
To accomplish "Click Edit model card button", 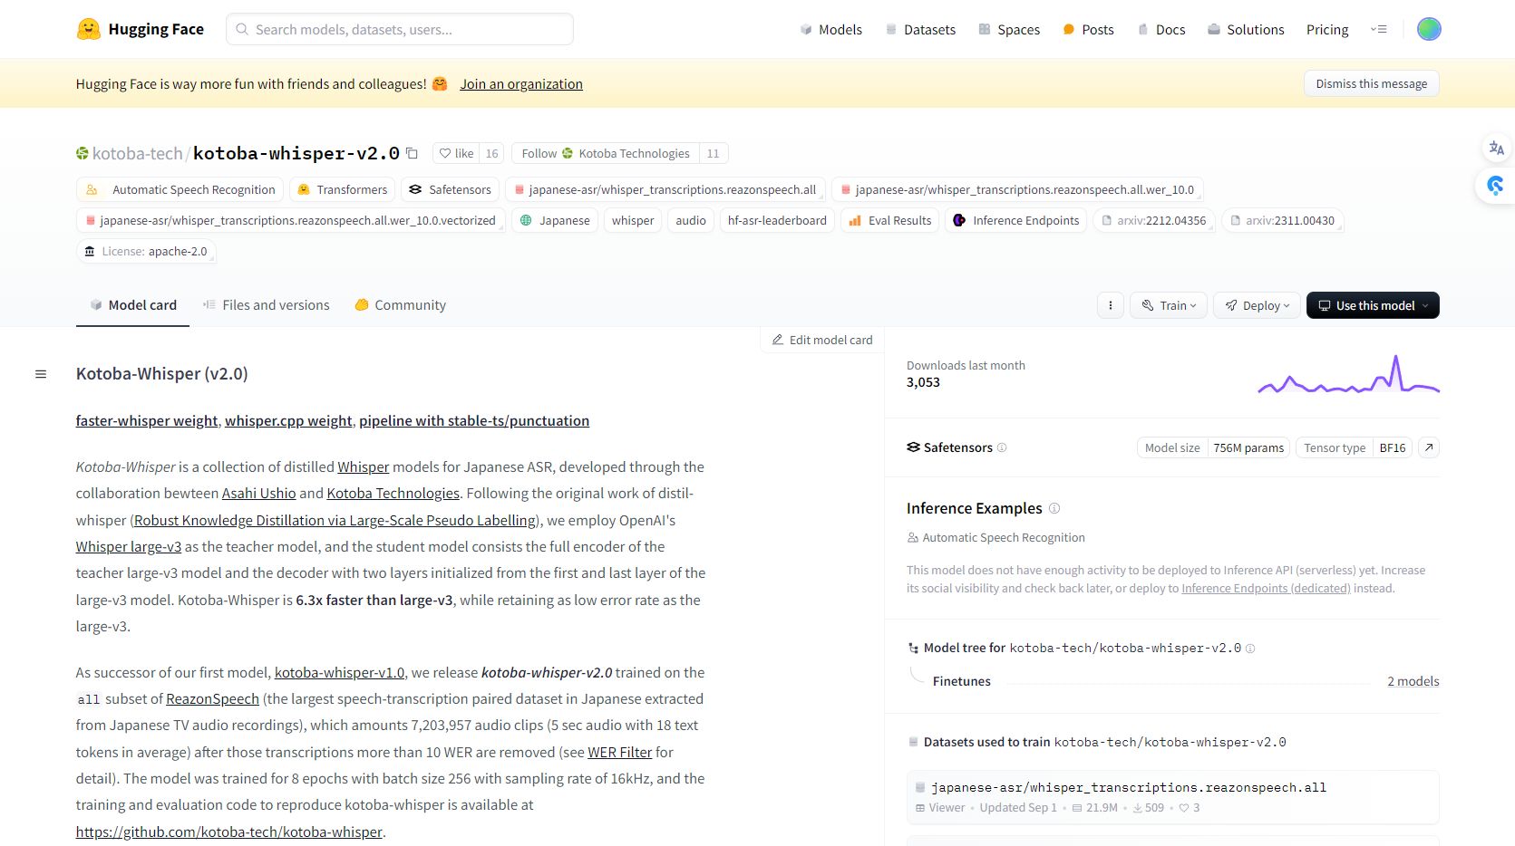I will click(x=822, y=340).
